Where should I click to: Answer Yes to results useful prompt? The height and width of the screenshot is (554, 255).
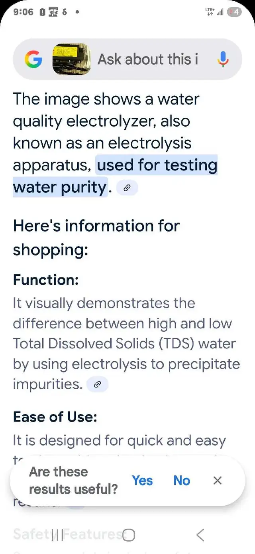click(x=142, y=481)
